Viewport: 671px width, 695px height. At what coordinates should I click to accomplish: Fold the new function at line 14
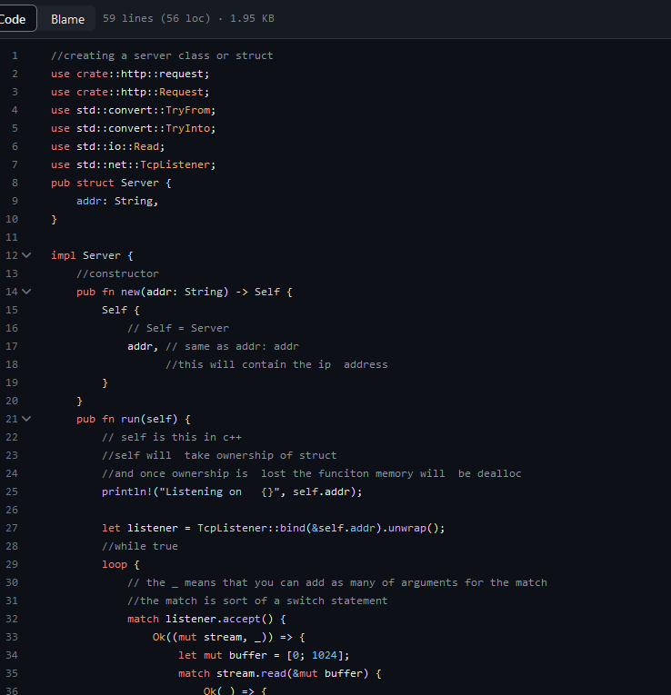click(x=25, y=292)
